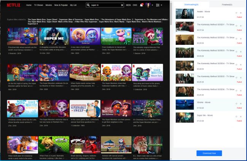The height and width of the screenshot is (161, 247).
Task: Open TV Shows section
Action: [x=38, y=5]
